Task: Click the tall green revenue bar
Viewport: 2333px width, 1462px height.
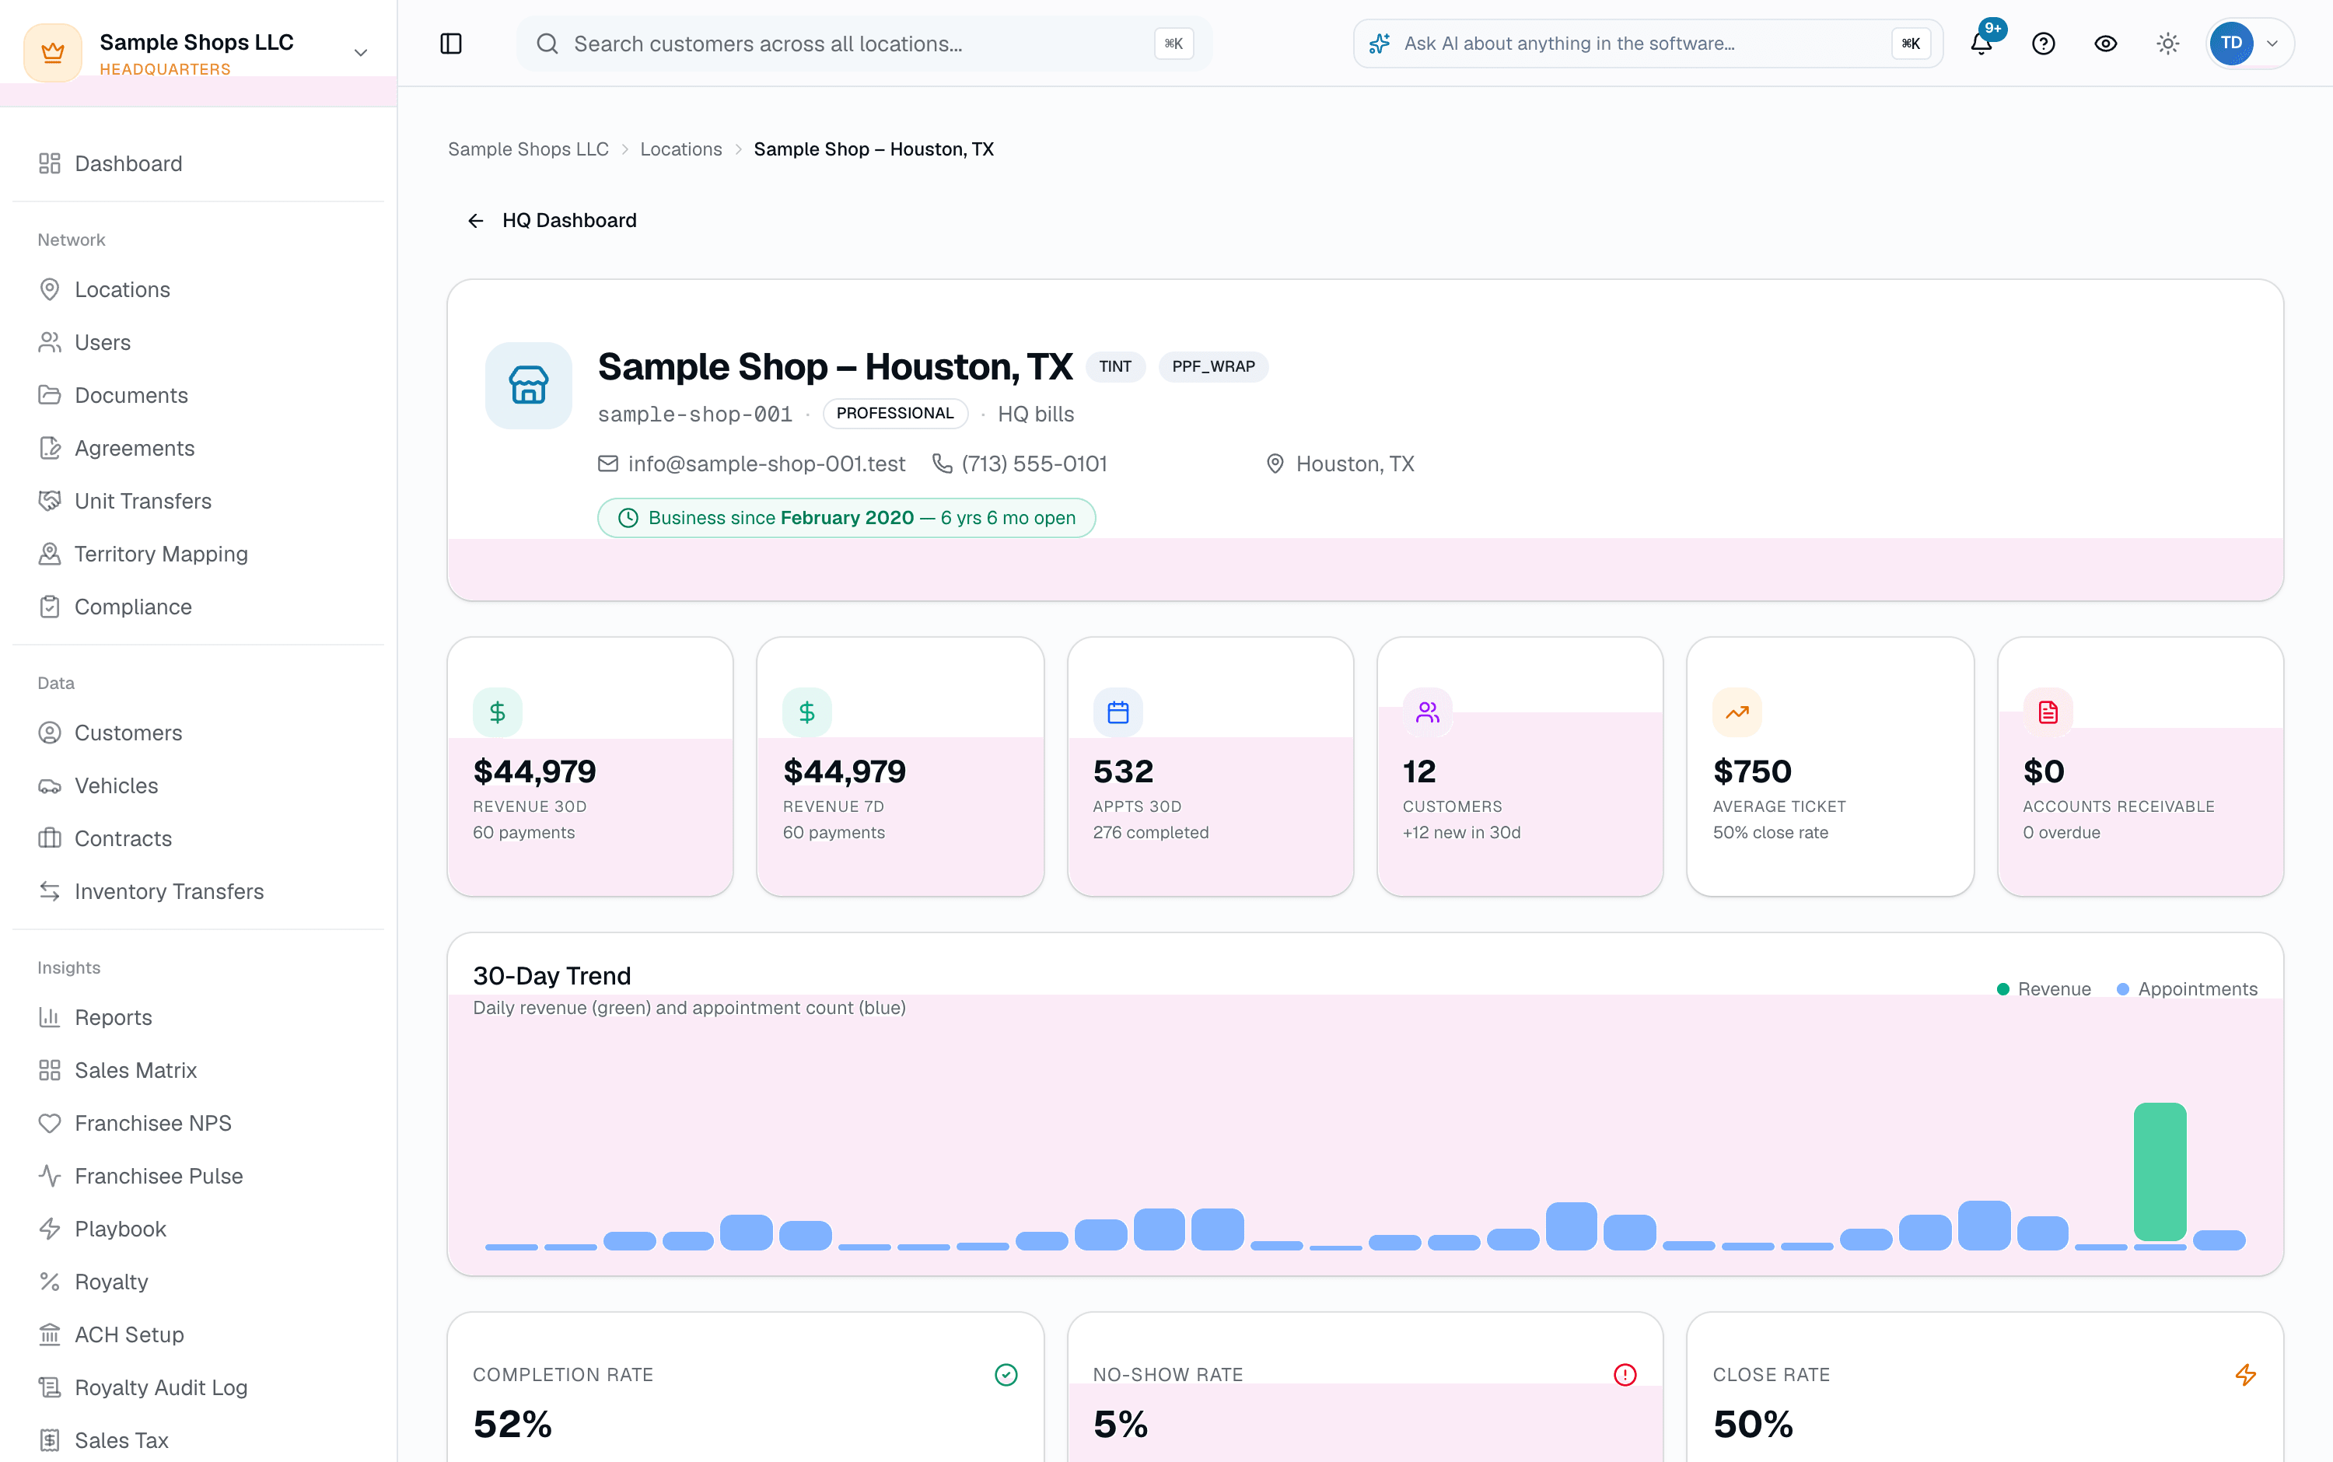Action: click(2160, 1171)
